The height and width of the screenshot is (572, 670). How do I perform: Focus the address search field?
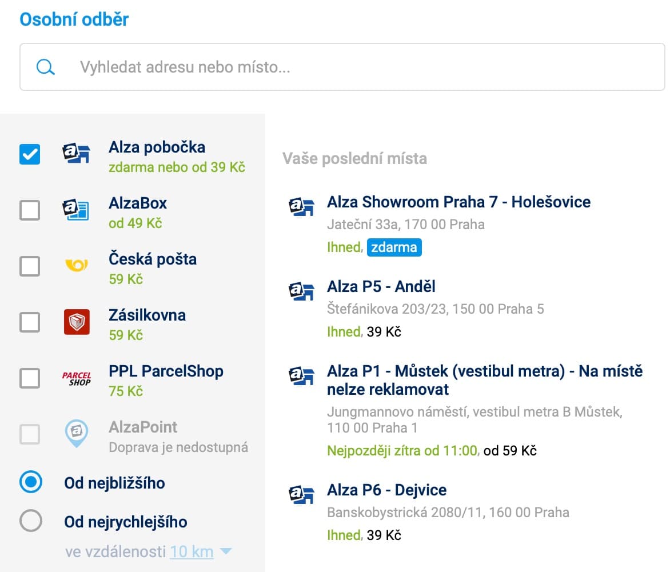tap(366, 67)
